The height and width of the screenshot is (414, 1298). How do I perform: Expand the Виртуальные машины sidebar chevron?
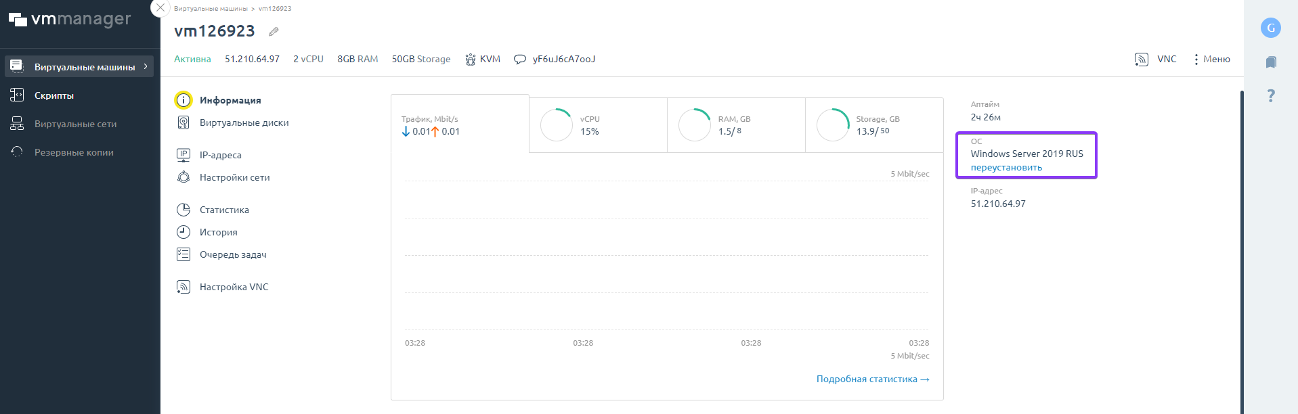(x=146, y=66)
